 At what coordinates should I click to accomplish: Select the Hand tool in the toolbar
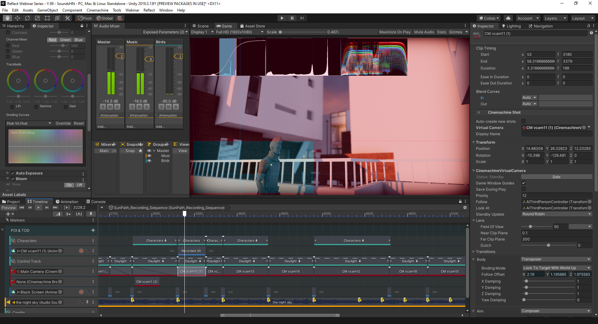[7, 18]
